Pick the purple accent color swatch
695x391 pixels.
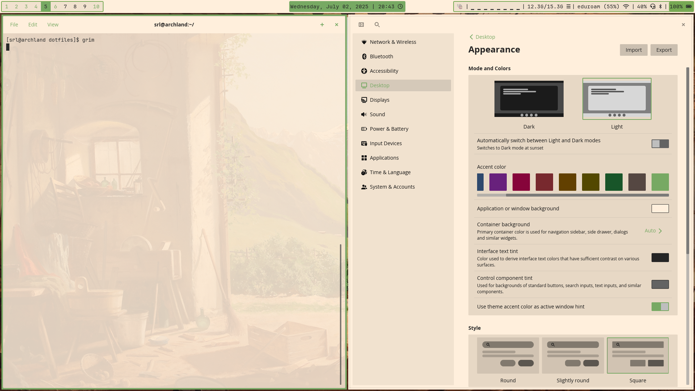tap(498, 182)
